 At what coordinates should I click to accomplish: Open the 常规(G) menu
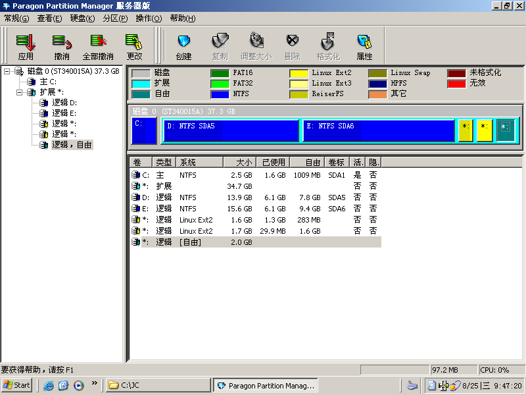tap(17, 18)
